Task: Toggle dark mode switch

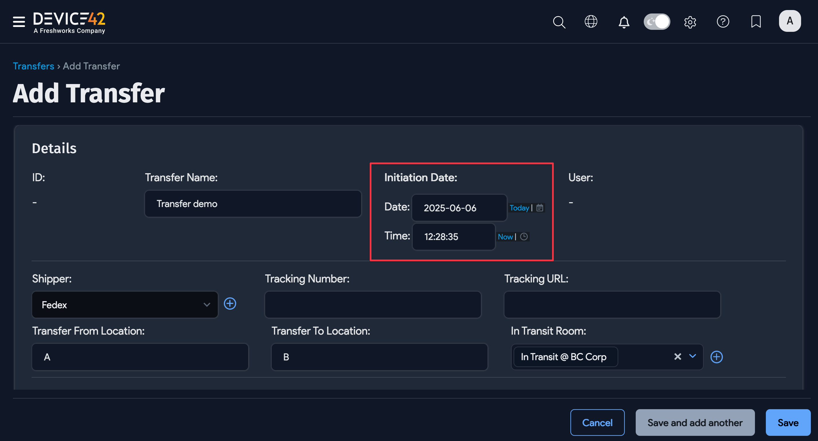Action: pyautogui.click(x=657, y=22)
